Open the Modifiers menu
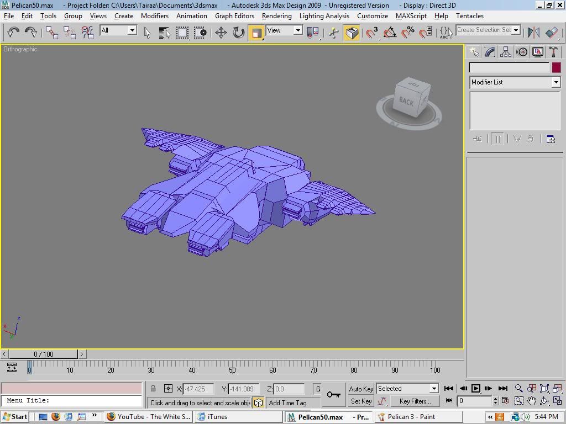This screenshot has height=424, width=566. click(155, 16)
